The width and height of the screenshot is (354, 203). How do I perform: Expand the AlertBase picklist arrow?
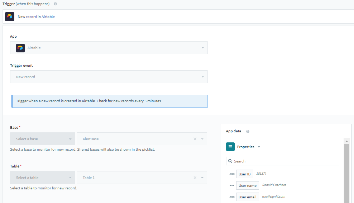pos(202,139)
